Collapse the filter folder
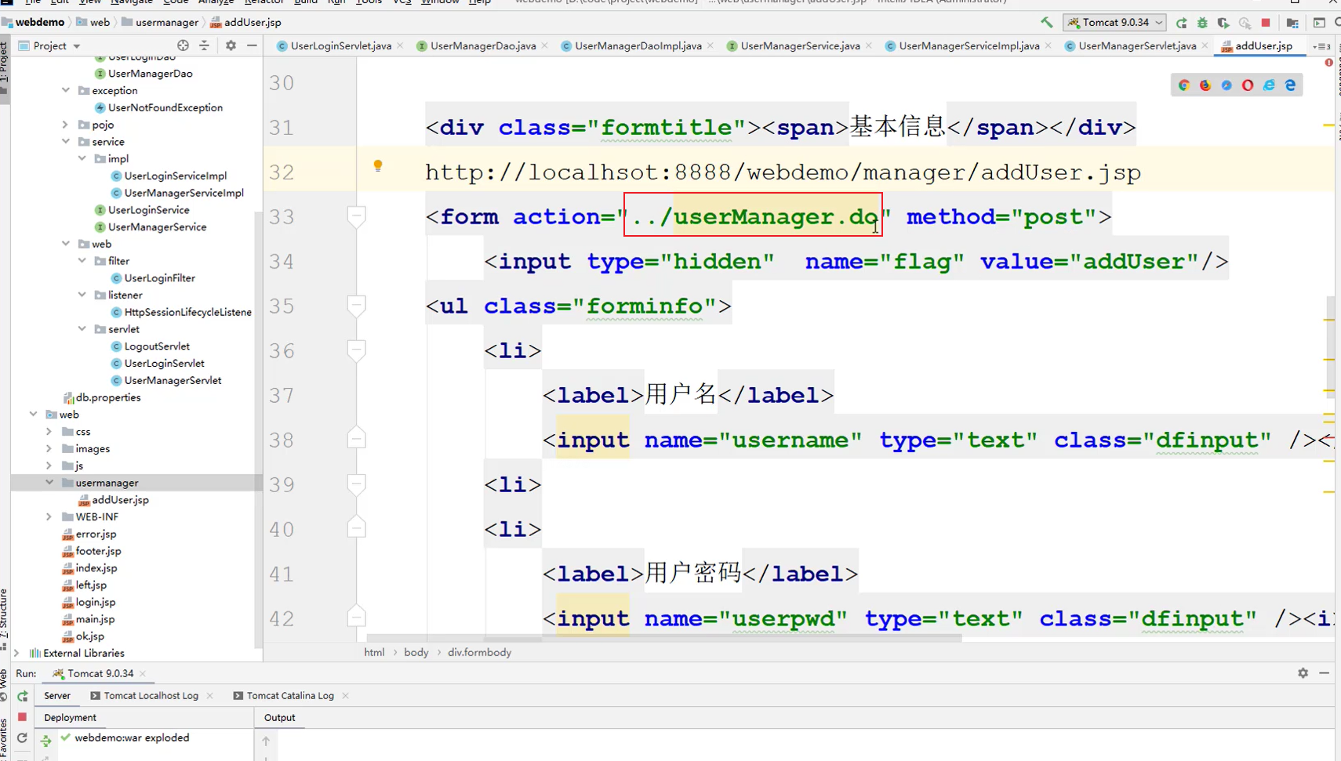1341x761 pixels. 82,261
